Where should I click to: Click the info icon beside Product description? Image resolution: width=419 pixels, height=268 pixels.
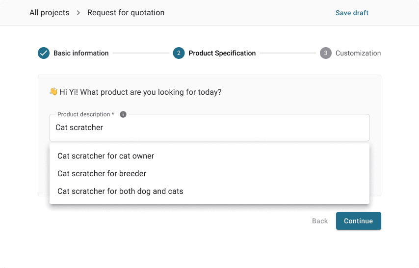click(123, 114)
